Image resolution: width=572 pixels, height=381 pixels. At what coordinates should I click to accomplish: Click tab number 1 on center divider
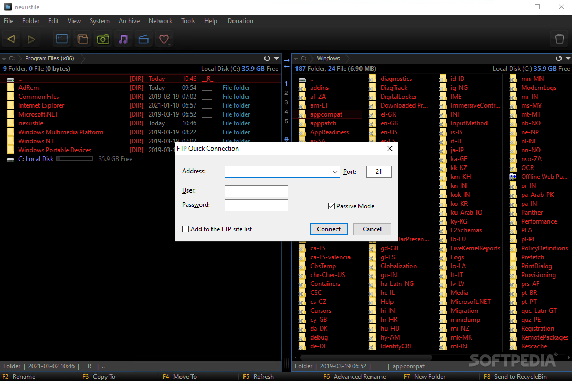[286, 83]
